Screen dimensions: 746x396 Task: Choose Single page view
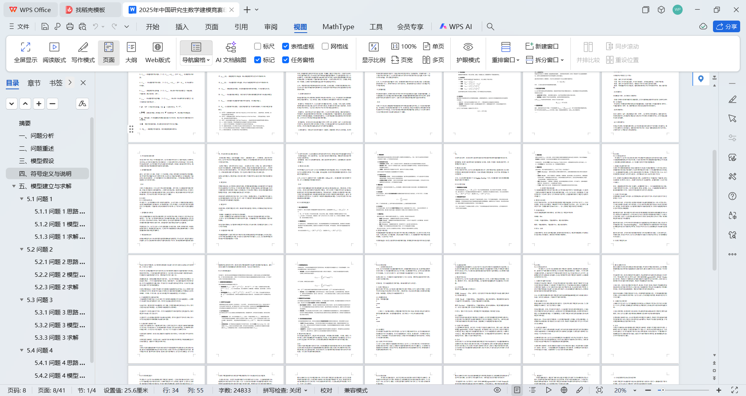[x=434, y=46]
